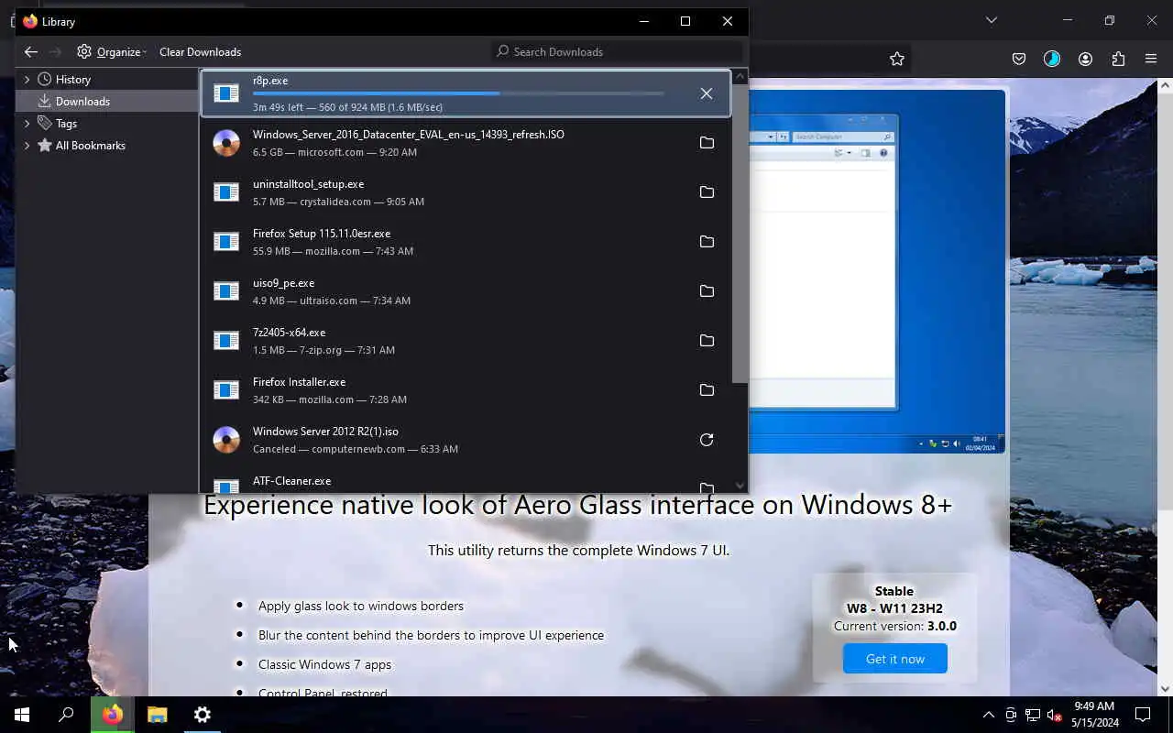Open taskbar Search
Viewport: 1173px width, 733px height.
pos(66,715)
